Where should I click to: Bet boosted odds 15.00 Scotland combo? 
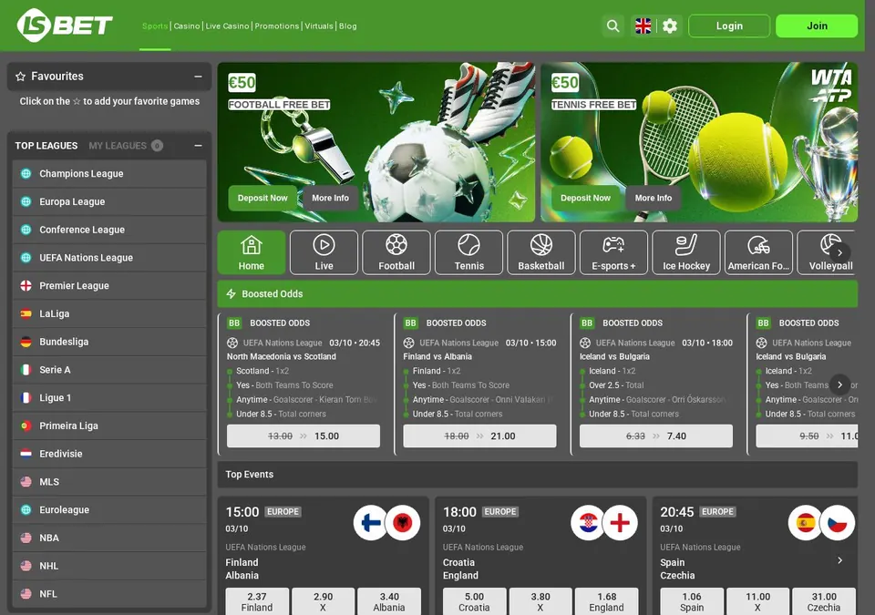click(304, 436)
